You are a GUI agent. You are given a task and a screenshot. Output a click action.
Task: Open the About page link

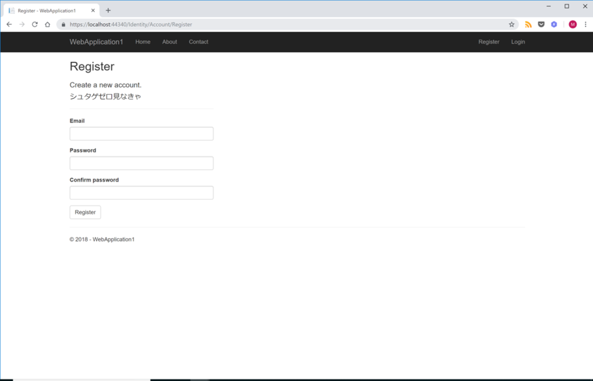170,42
